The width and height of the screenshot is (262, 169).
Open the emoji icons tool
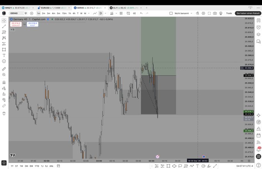point(4,61)
